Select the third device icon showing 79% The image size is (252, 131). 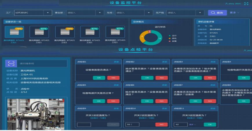tap(65, 32)
